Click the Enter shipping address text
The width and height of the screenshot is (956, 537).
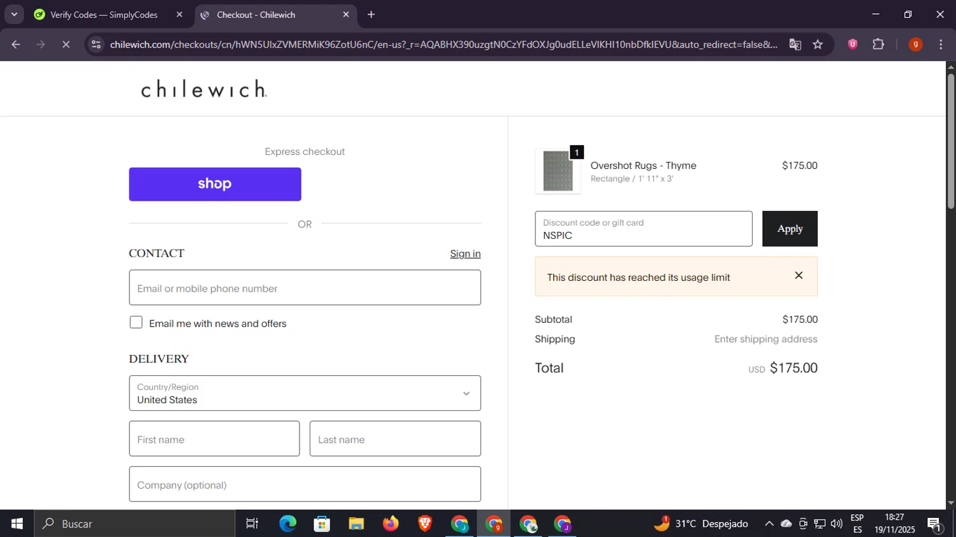tap(765, 339)
